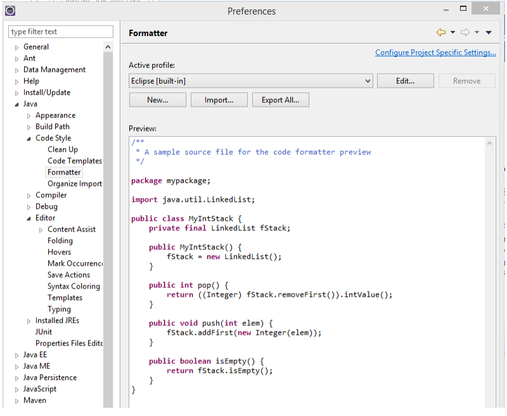Viewport: 507px width, 416px height.
Task: Open the Formatter page view menu triangle
Action: (489, 32)
